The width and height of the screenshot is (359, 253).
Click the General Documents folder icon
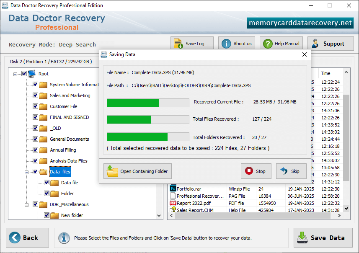[x=43, y=139]
